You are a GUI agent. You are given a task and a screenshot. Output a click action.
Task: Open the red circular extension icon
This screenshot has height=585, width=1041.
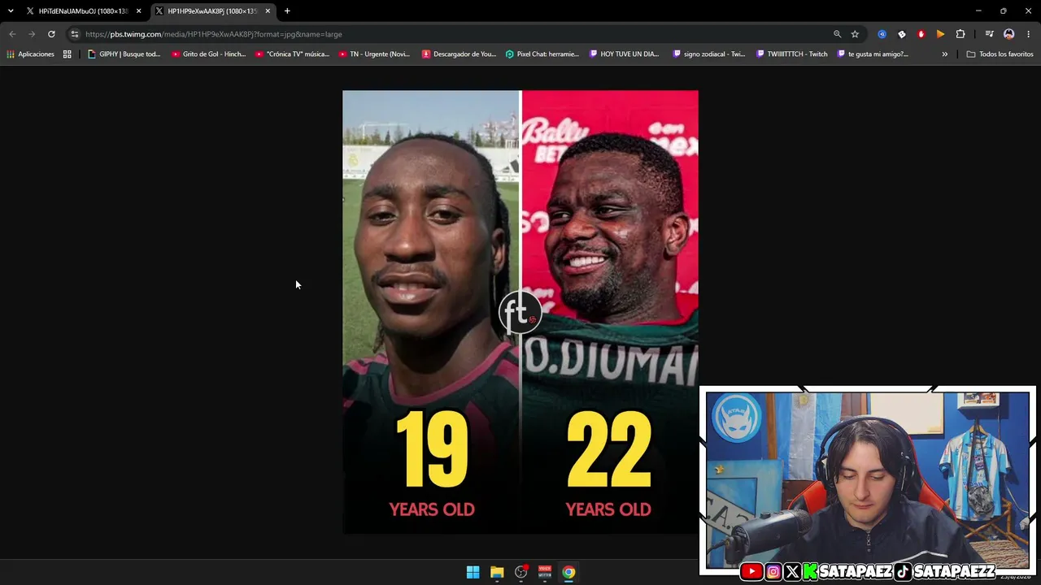tap(921, 34)
